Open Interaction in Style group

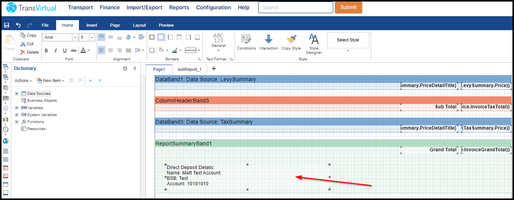pos(269,43)
